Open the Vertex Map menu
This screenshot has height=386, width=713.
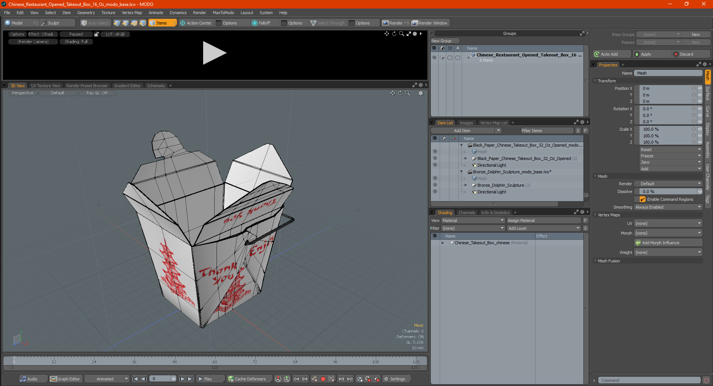pos(132,13)
